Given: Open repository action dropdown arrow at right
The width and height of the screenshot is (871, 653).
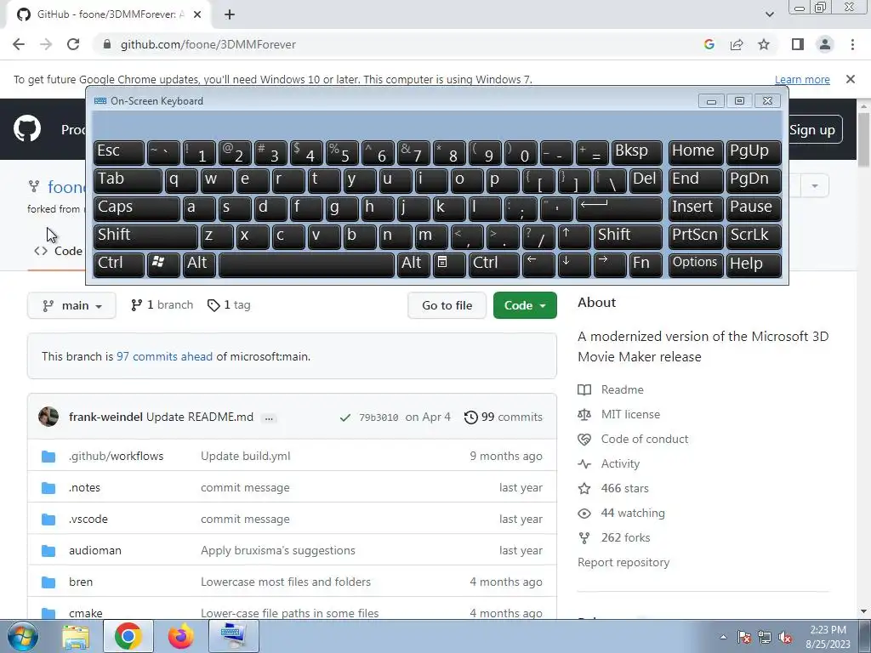Looking at the screenshot, I should click(x=815, y=185).
